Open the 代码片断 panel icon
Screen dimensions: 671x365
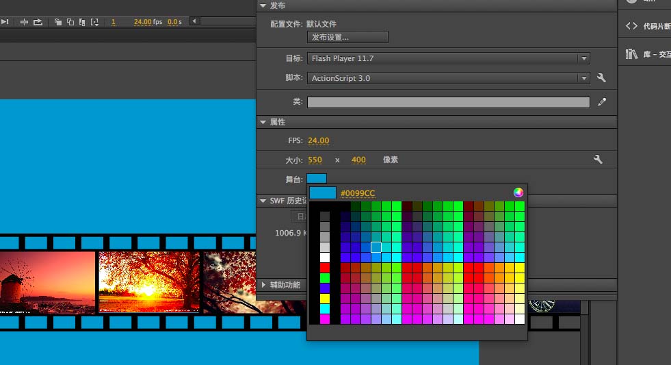[x=631, y=26]
